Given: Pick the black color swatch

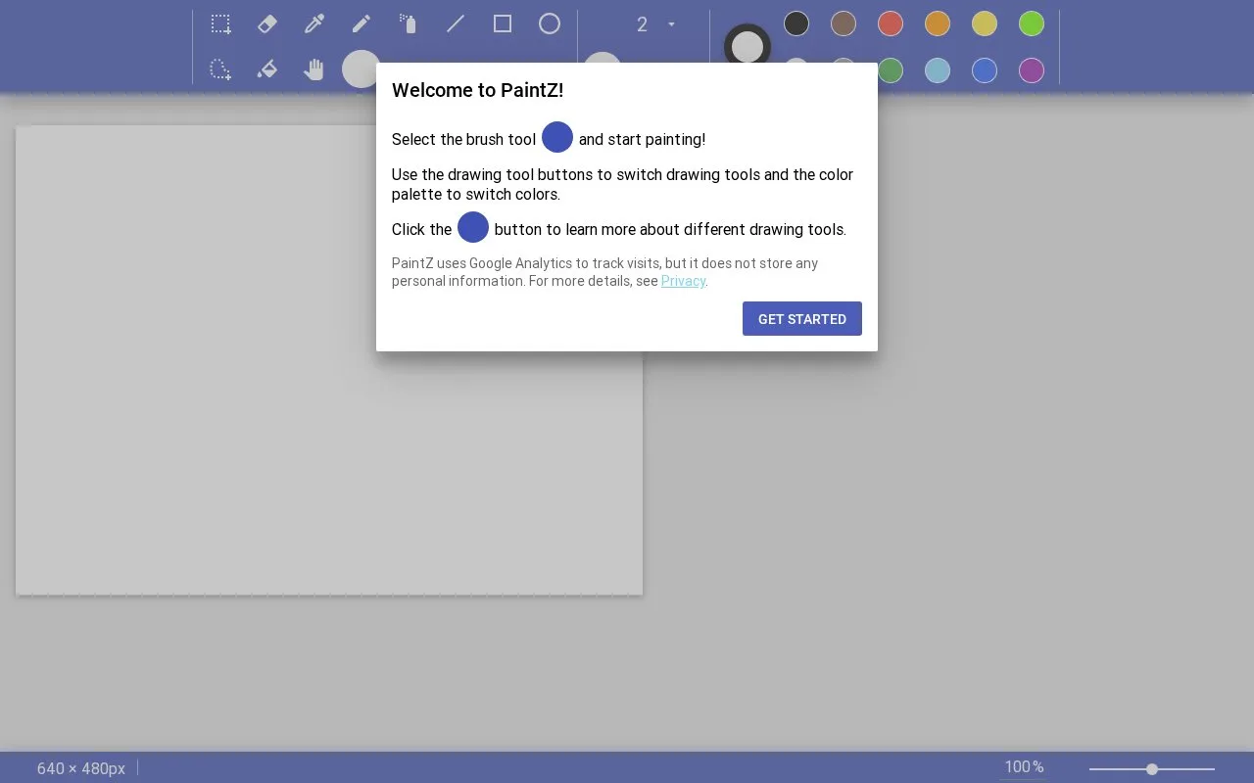Looking at the screenshot, I should (796, 23).
